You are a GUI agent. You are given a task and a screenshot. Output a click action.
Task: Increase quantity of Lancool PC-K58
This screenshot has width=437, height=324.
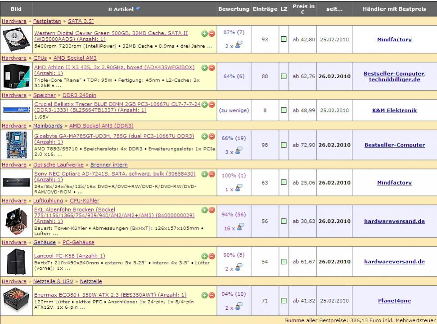coord(205,256)
